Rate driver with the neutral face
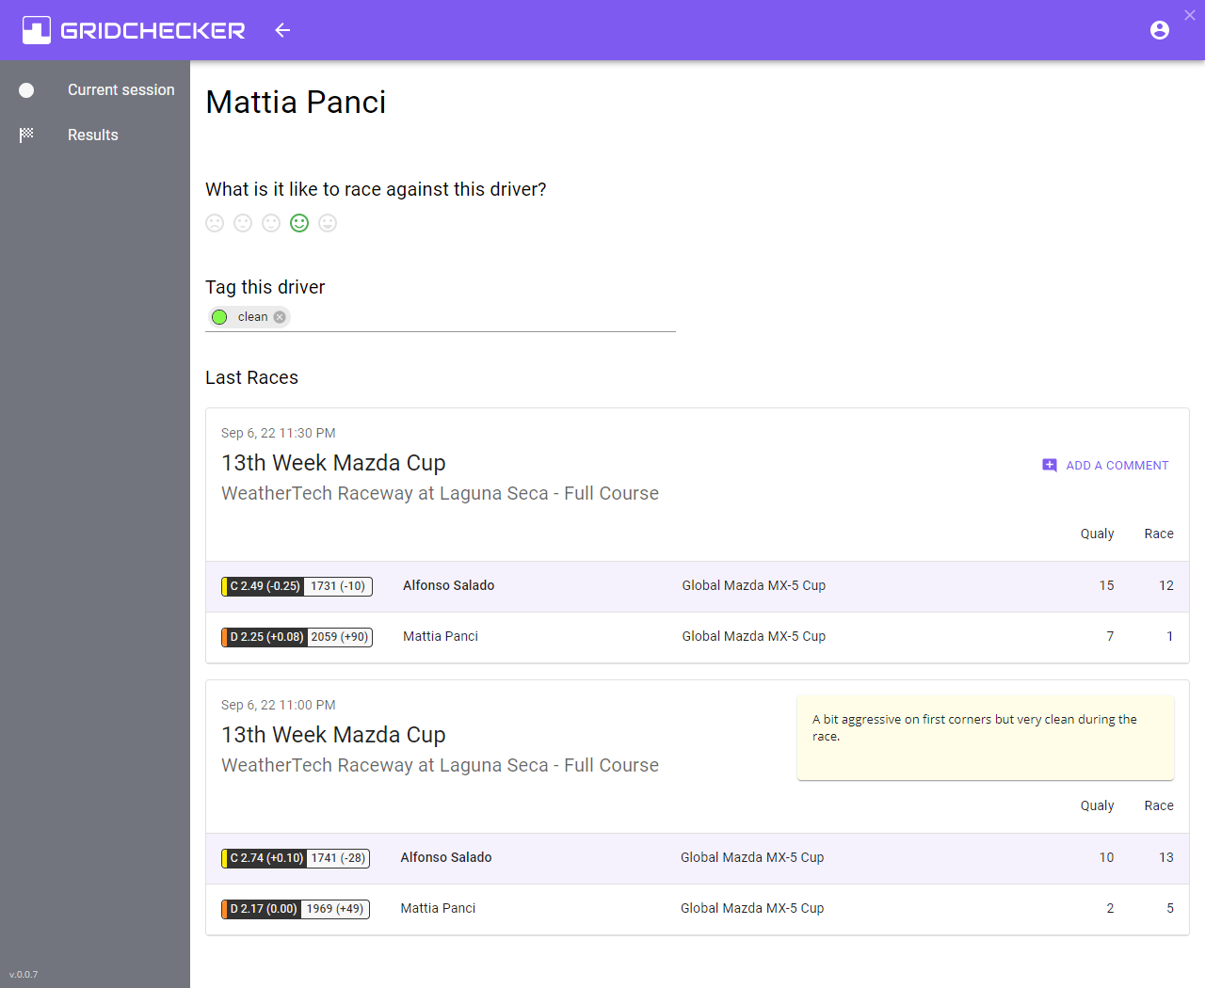The height and width of the screenshot is (988, 1205). click(x=271, y=223)
